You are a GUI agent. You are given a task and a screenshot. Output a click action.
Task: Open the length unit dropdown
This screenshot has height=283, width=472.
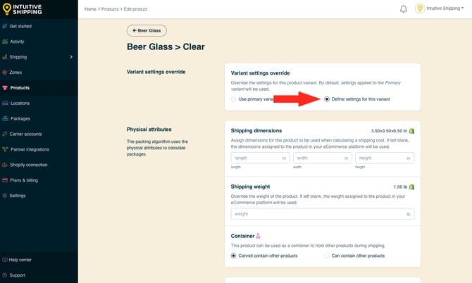coord(285,158)
